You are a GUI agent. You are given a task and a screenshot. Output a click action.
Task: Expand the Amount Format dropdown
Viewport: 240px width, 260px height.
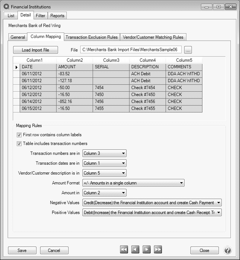pyautogui.click(x=133, y=183)
